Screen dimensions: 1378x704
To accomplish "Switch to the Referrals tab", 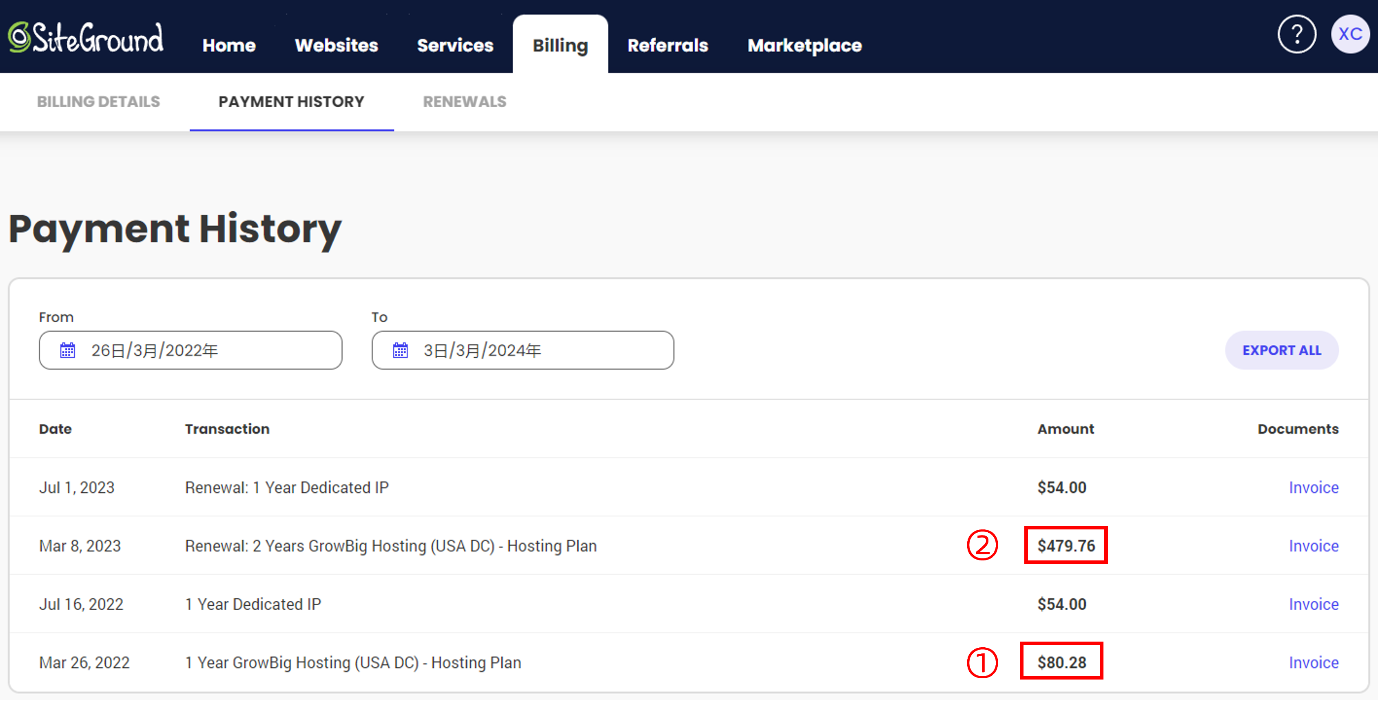I will 667,45.
